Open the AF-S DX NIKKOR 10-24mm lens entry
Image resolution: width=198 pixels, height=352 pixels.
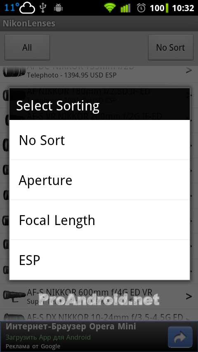(99, 317)
